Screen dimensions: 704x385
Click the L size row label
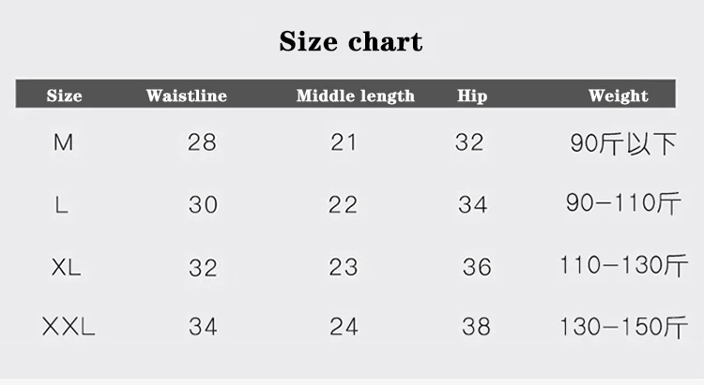62,205
